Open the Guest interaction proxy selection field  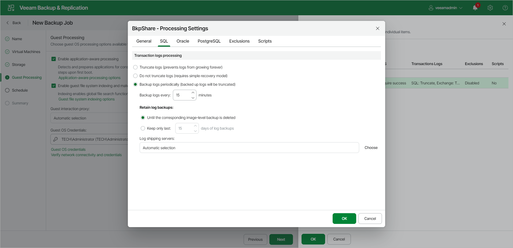point(89,118)
